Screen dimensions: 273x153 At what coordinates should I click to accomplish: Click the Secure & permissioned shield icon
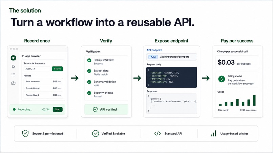[x=25, y=133]
